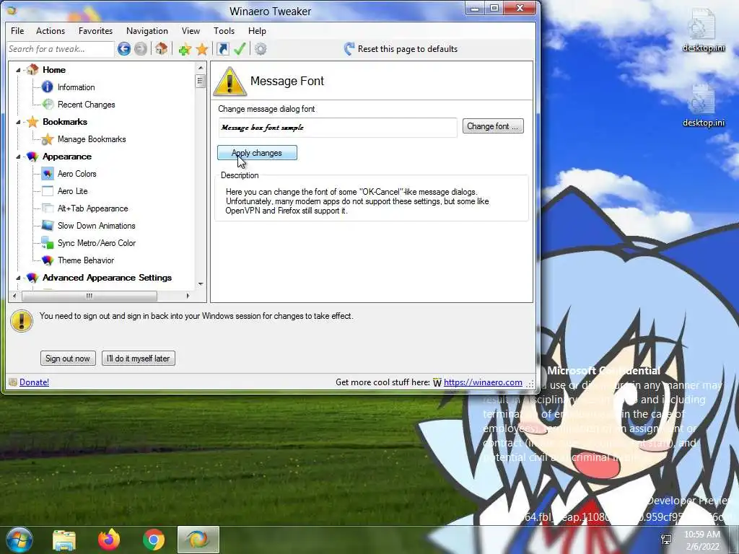Launch Google Chrome from the taskbar
739x554 pixels.
(x=154, y=540)
